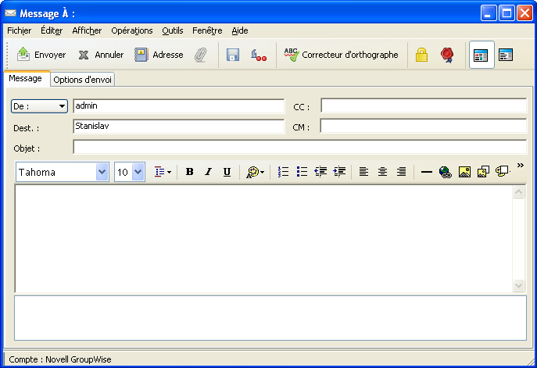This screenshot has width=537, height=368.
Task: Click the admin sender field
Action: [178, 106]
